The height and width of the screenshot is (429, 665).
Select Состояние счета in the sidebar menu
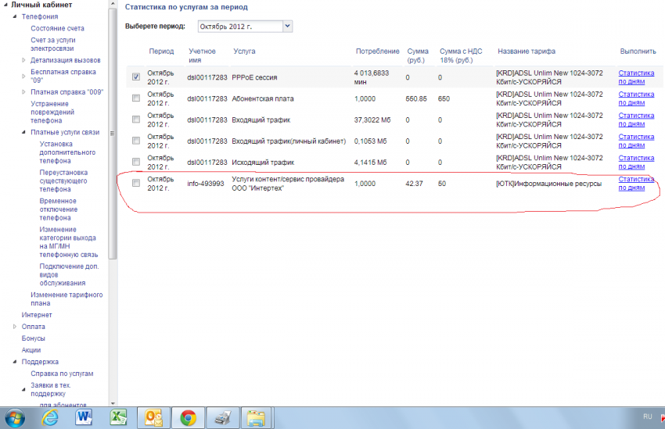tap(57, 28)
